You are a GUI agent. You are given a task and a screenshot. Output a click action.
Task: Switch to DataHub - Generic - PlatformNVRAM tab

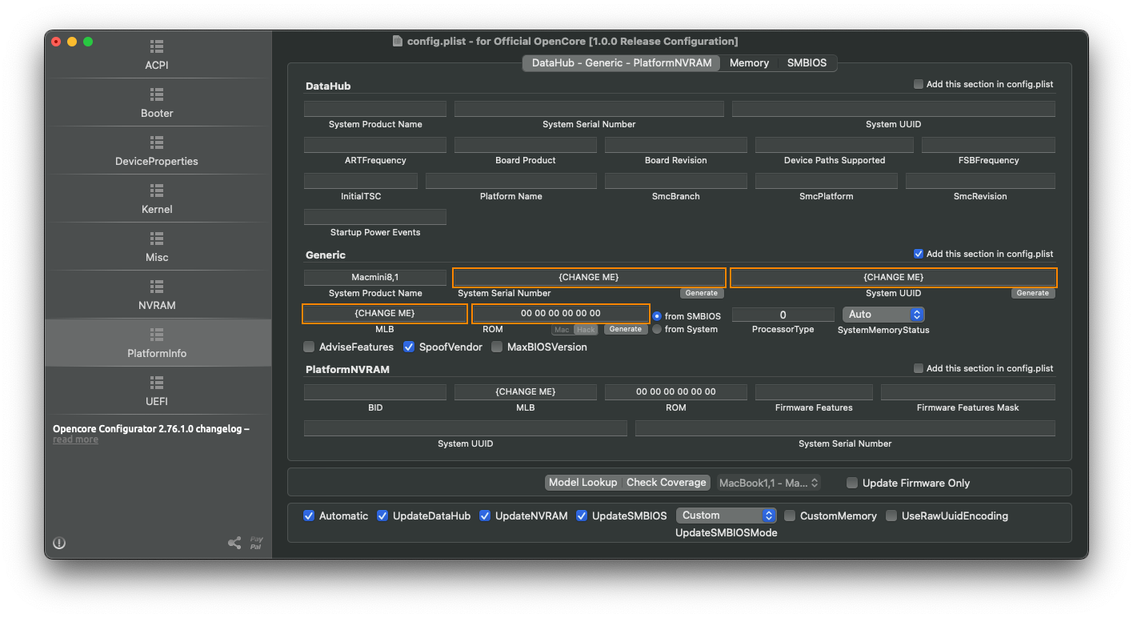(622, 62)
